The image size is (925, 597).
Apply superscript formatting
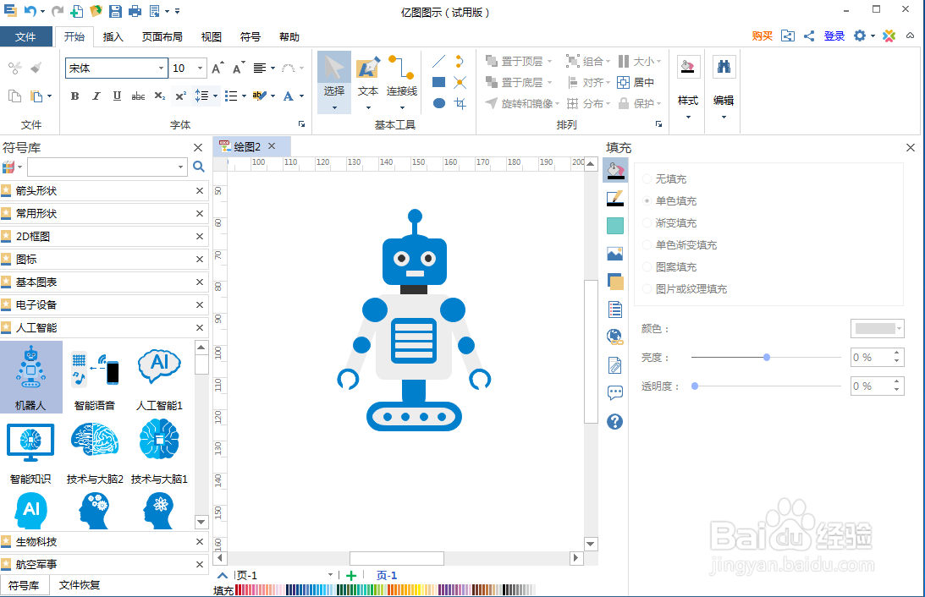coord(180,96)
